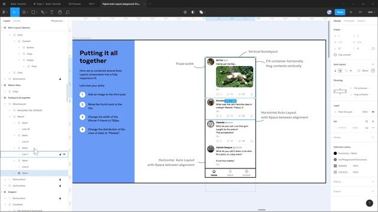Open the help button

coord(369,203)
